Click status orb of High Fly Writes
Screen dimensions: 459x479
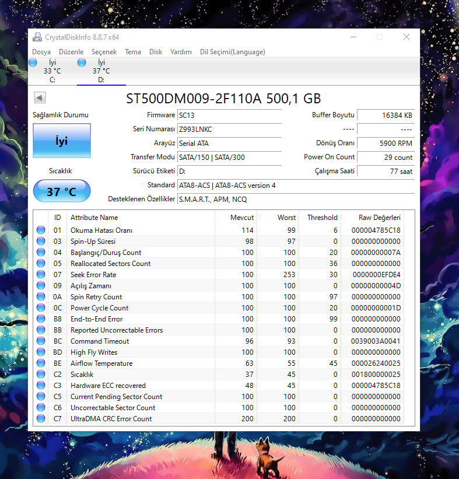pos(41,352)
